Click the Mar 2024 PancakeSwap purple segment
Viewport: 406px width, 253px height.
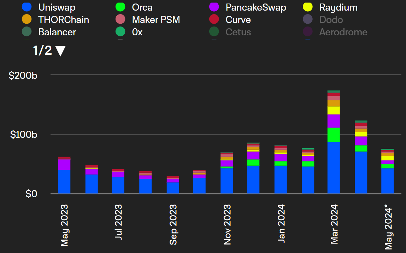334,121
